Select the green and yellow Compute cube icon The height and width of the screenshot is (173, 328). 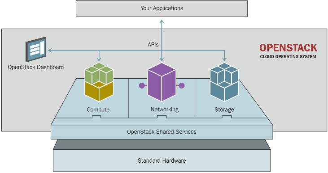pyautogui.click(x=99, y=82)
